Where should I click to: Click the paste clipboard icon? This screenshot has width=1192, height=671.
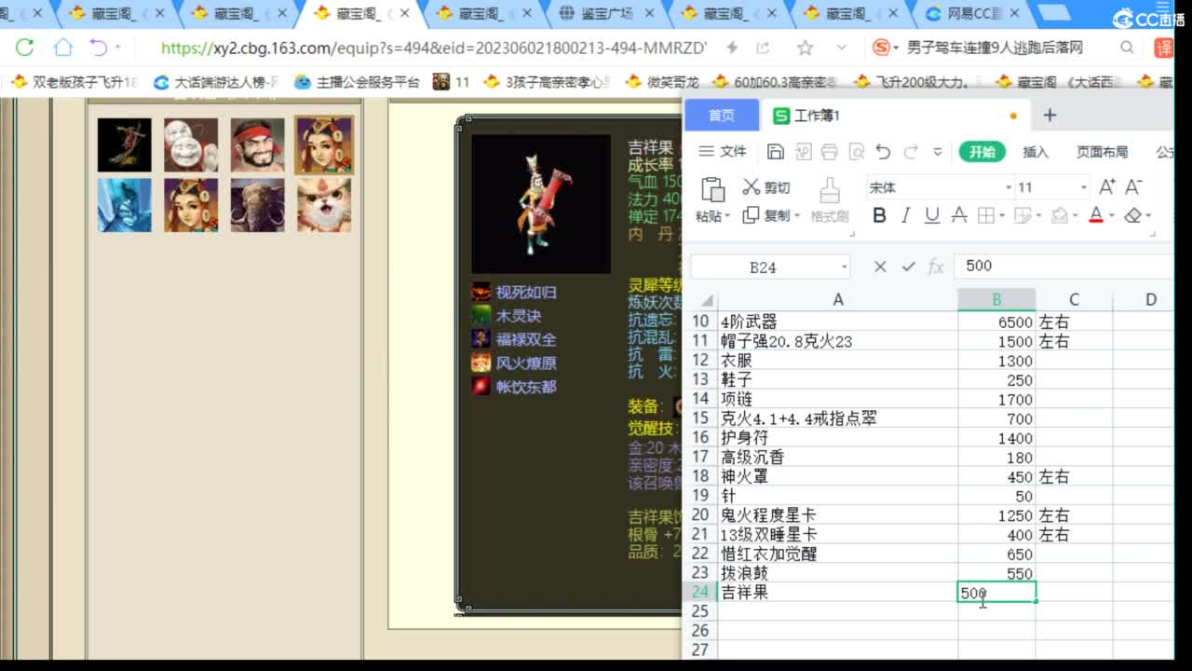[x=712, y=189]
